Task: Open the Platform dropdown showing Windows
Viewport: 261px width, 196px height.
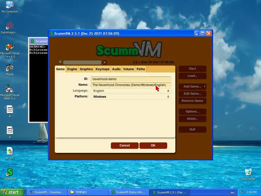Action: pos(131,96)
